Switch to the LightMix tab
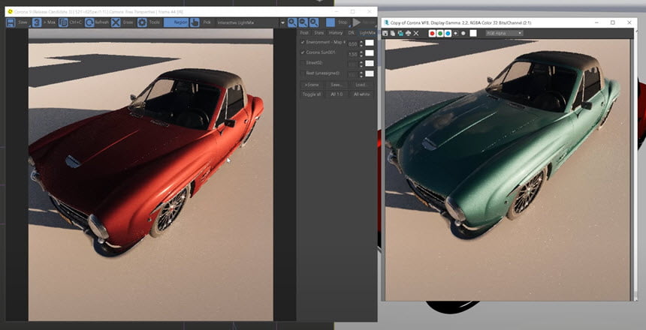The image size is (646, 330). tap(367, 32)
